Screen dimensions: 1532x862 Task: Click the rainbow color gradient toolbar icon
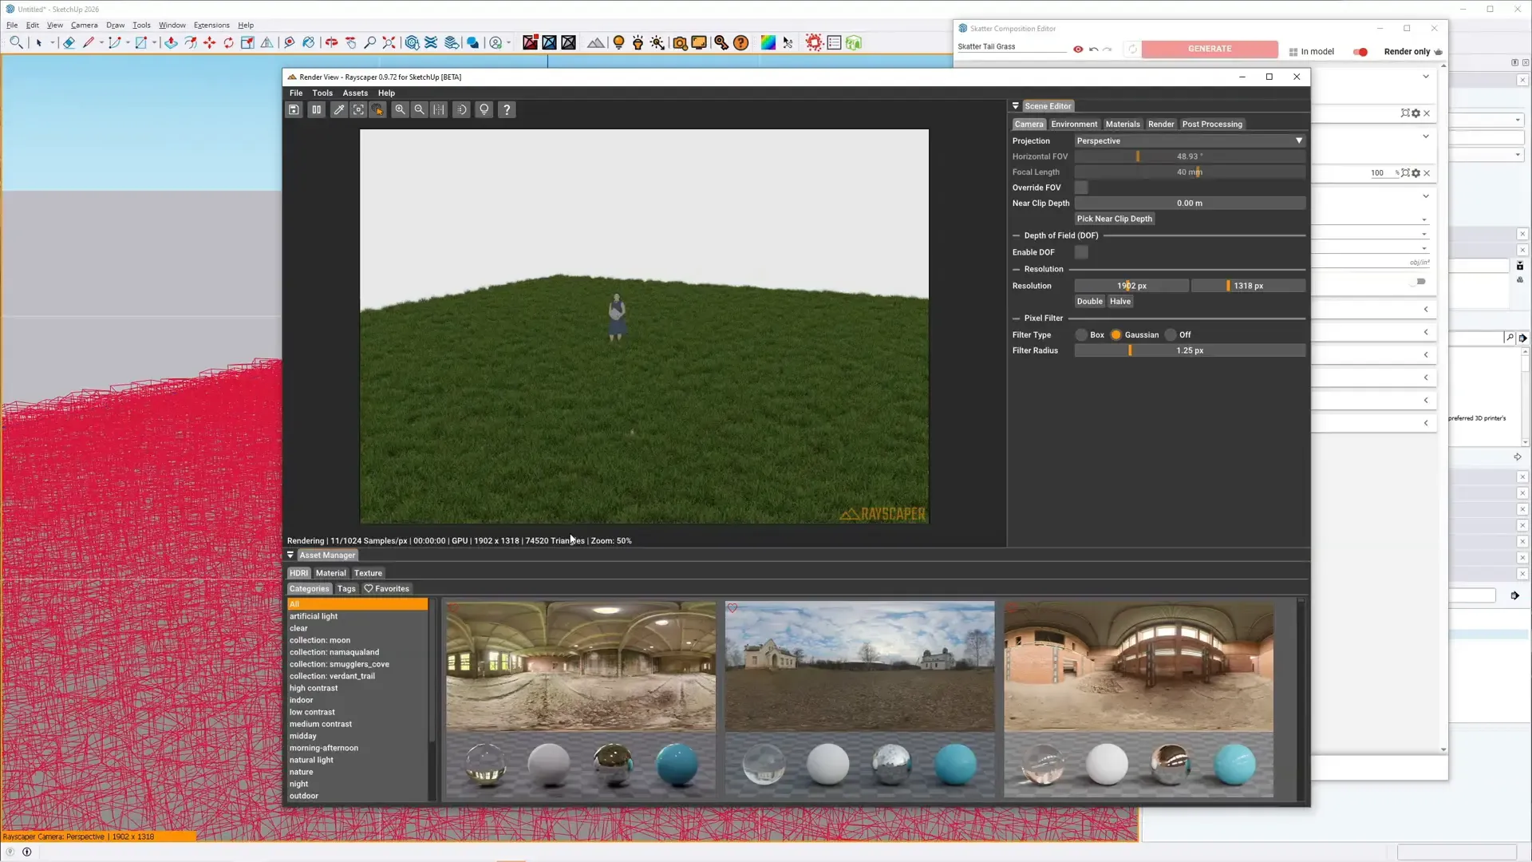click(x=768, y=42)
